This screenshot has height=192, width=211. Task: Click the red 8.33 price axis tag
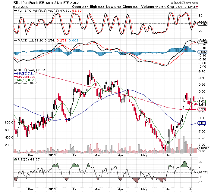tap(202, 109)
